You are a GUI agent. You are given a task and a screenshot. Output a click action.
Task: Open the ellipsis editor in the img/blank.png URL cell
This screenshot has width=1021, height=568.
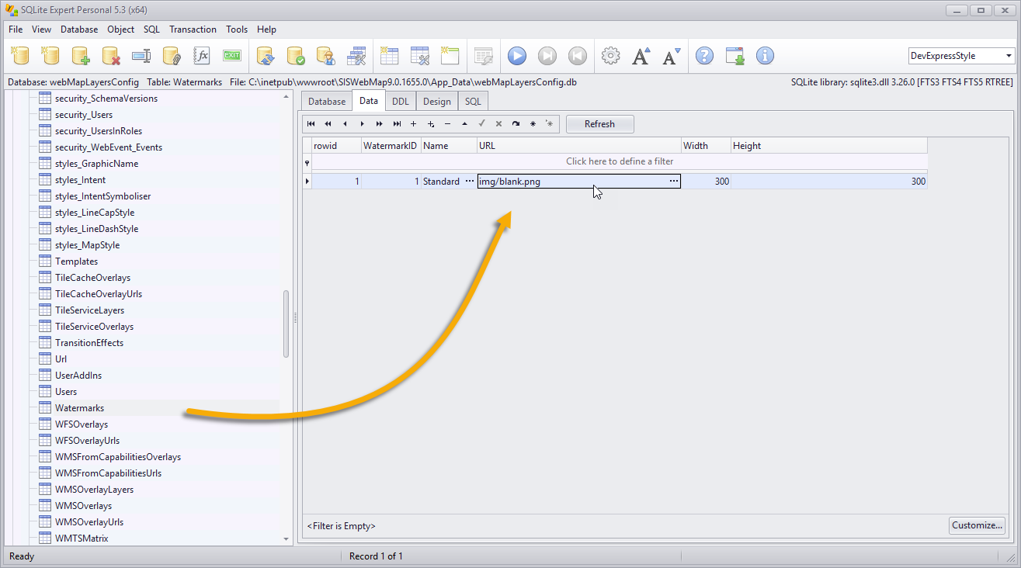674,181
